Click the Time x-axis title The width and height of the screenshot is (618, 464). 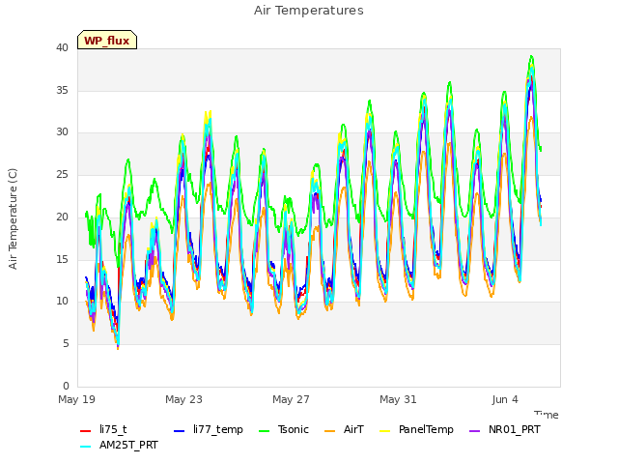547,415
